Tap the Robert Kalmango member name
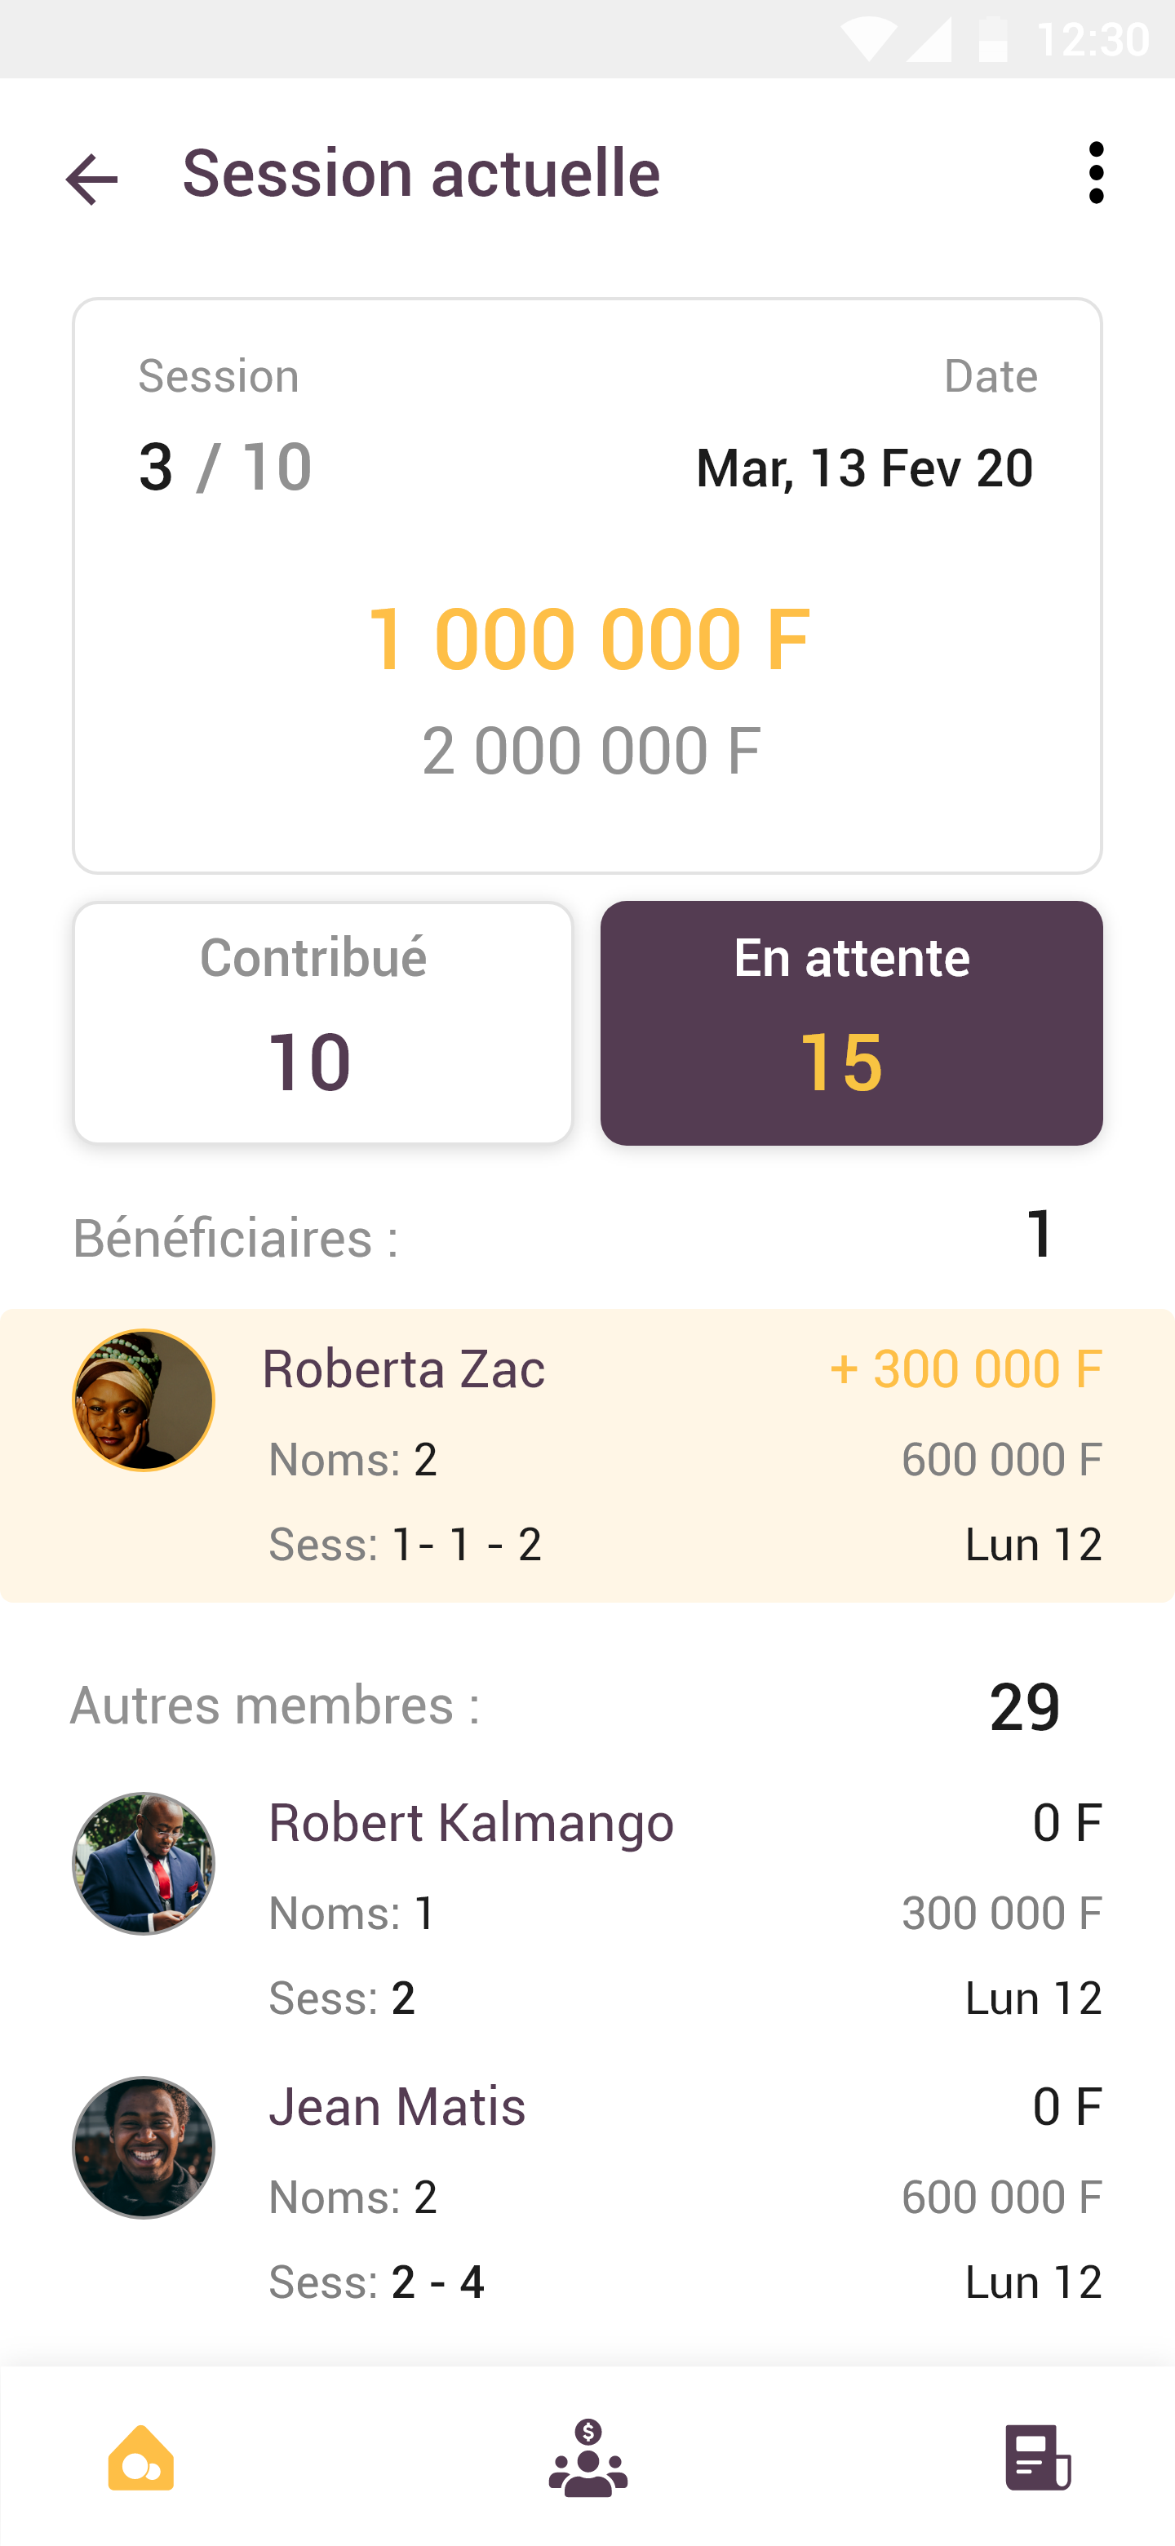1175x2546 pixels. pos(472,1821)
